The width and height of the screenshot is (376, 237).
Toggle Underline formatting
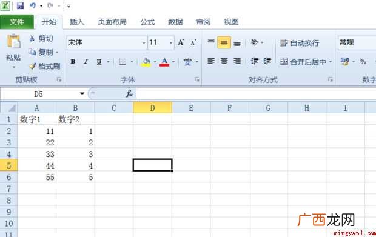point(99,62)
